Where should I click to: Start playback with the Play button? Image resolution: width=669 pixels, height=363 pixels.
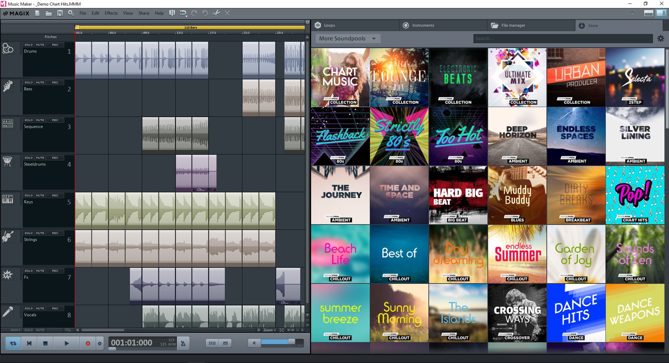pyautogui.click(x=66, y=343)
